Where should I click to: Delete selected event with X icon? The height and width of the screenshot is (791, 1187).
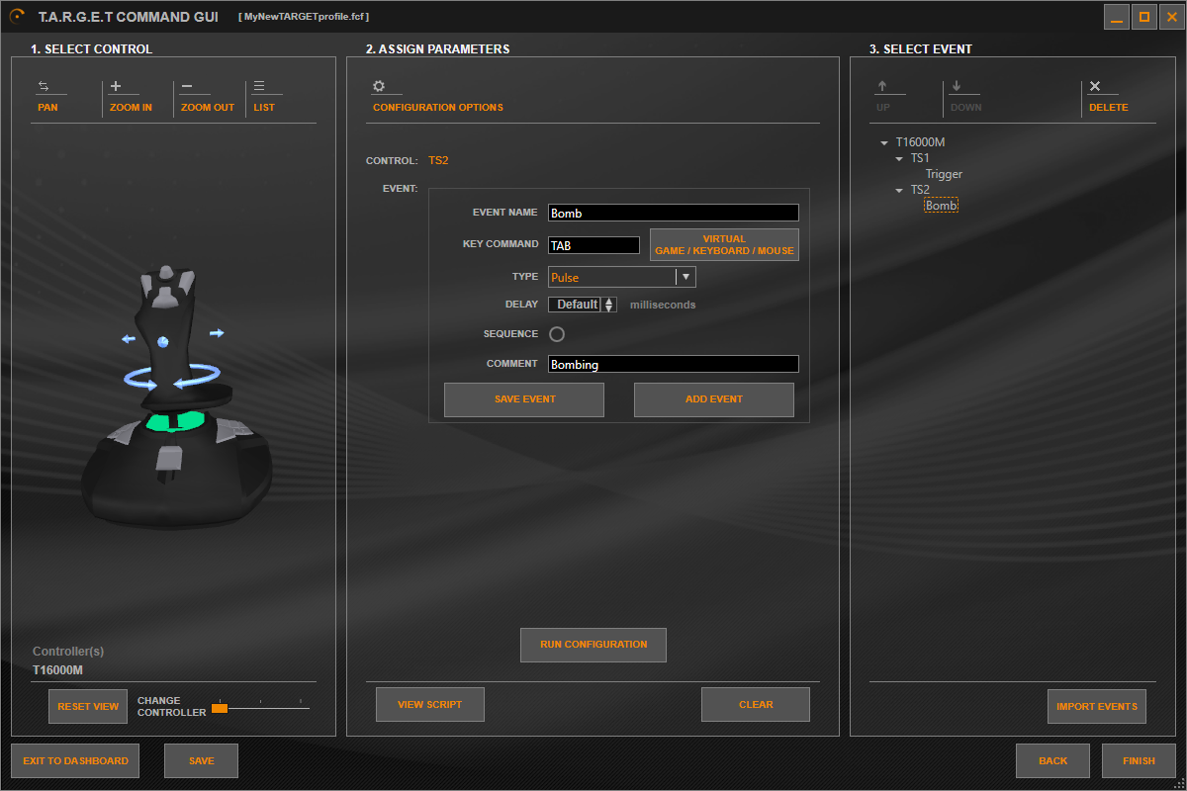coord(1095,86)
